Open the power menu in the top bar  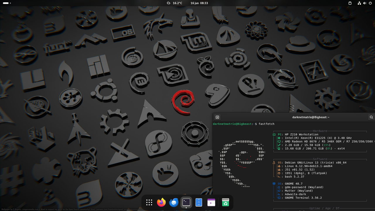tap(370, 3)
